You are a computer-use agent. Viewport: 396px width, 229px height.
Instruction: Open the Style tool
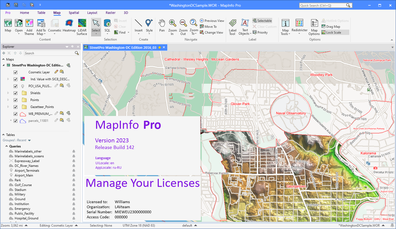pyautogui.click(x=149, y=26)
